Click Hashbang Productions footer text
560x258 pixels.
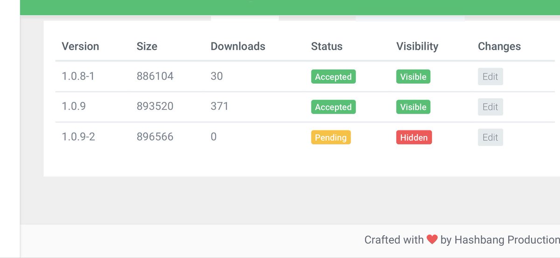(507, 240)
